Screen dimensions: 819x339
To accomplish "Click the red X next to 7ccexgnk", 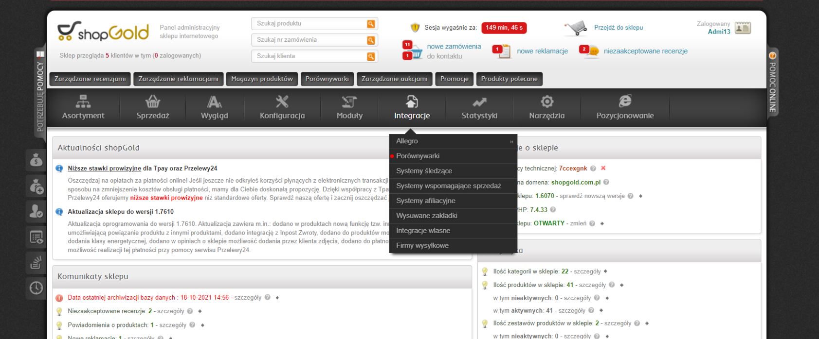I will (603, 169).
